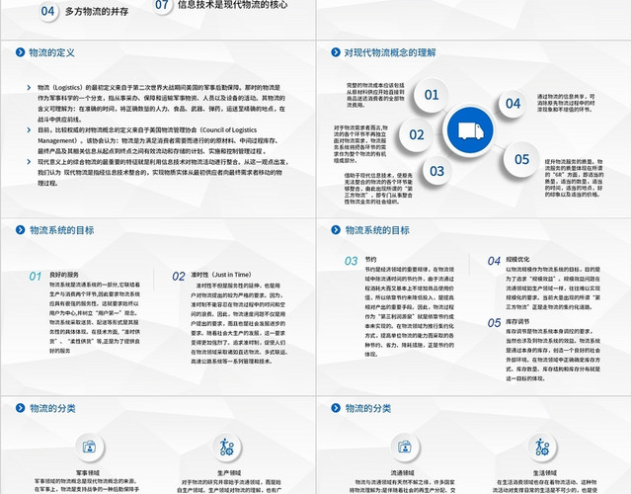632x494 pixels.
Task: Click the 生产领域 caption
Action: pyautogui.click(x=229, y=472)
